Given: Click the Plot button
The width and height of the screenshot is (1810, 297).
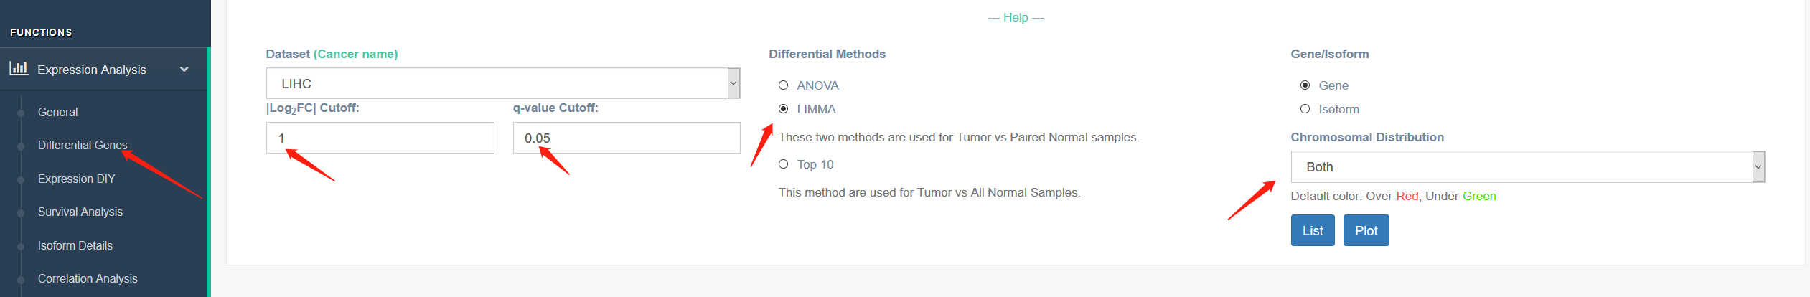Looking at the screenshot, I should point(1366,231).
